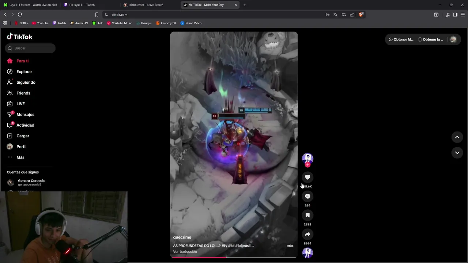Click the Obtener la ... app button
This screenshot has height=263, width=468.
click(431, 39)
